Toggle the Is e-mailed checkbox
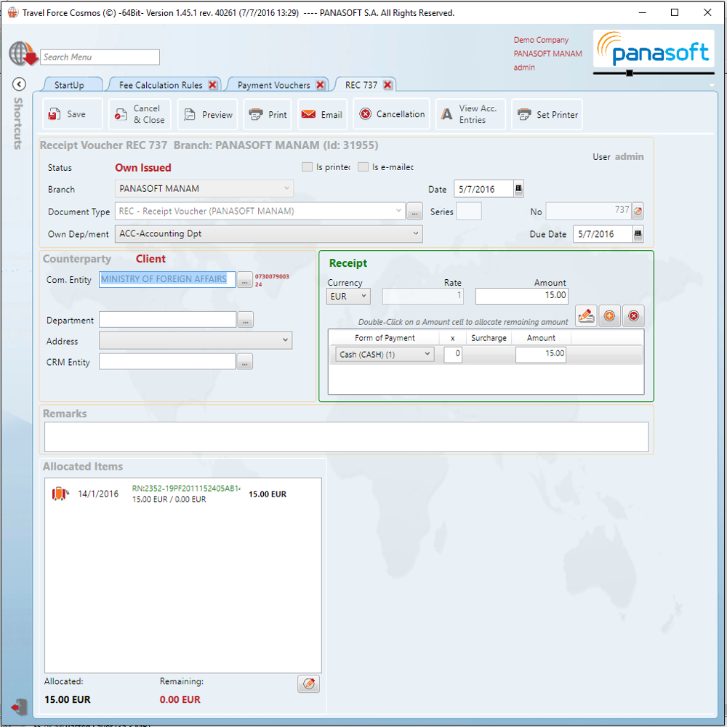This screenshot has height=727, width=727. pyautogui.click(x=363, y=167)
